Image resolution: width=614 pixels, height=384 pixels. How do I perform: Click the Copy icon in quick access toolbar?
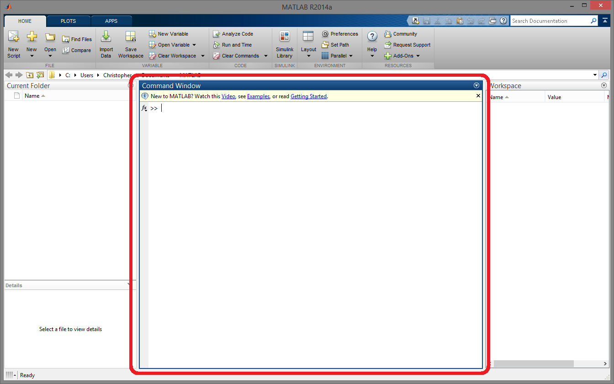click(449, 21)
